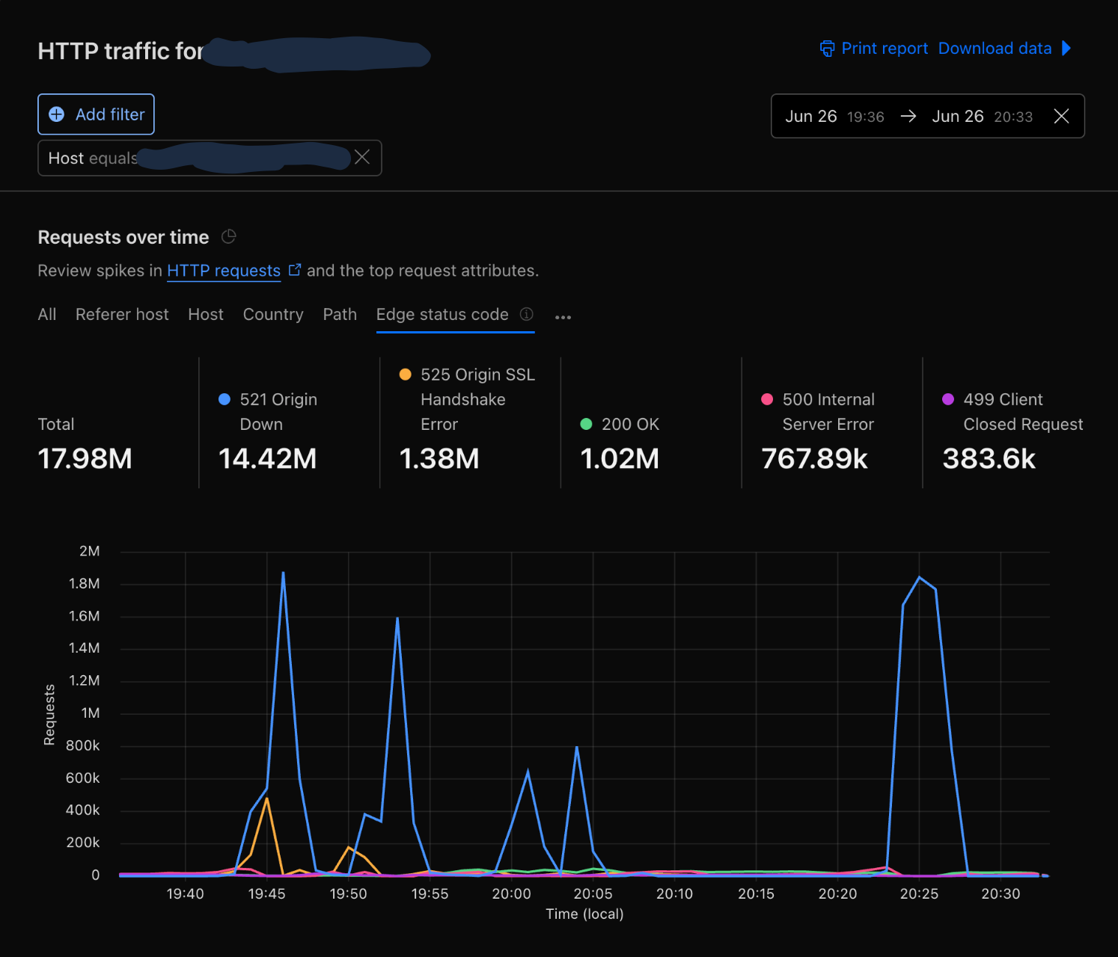Click the clock icon beside Requests over time
Viewport: 1118px width, 957px height.
229,236
